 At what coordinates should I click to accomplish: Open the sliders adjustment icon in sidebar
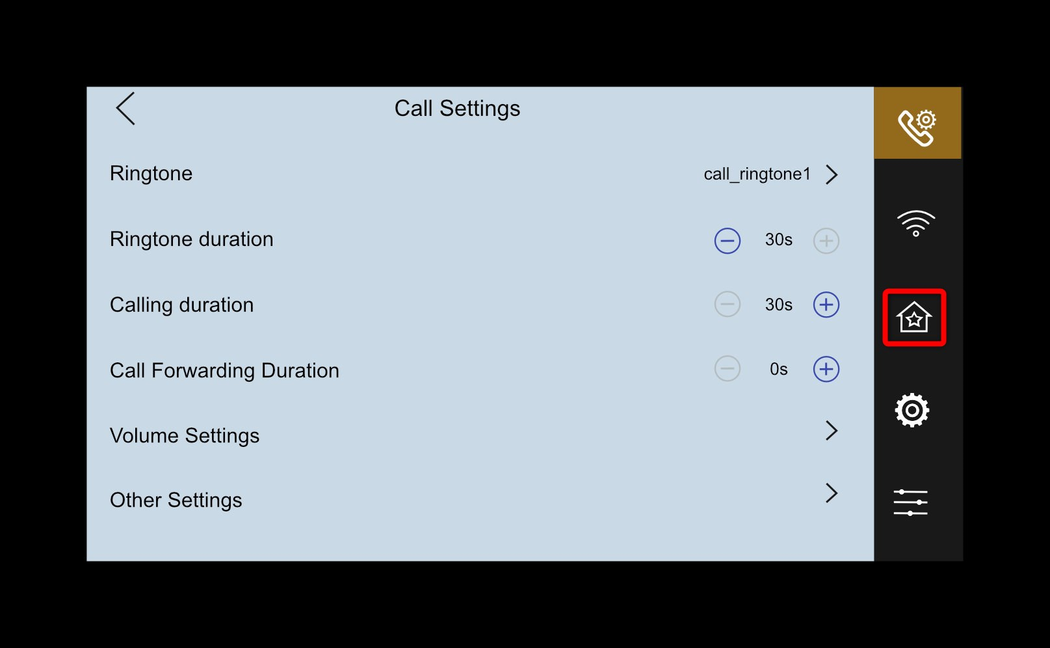tap(911, 502)
